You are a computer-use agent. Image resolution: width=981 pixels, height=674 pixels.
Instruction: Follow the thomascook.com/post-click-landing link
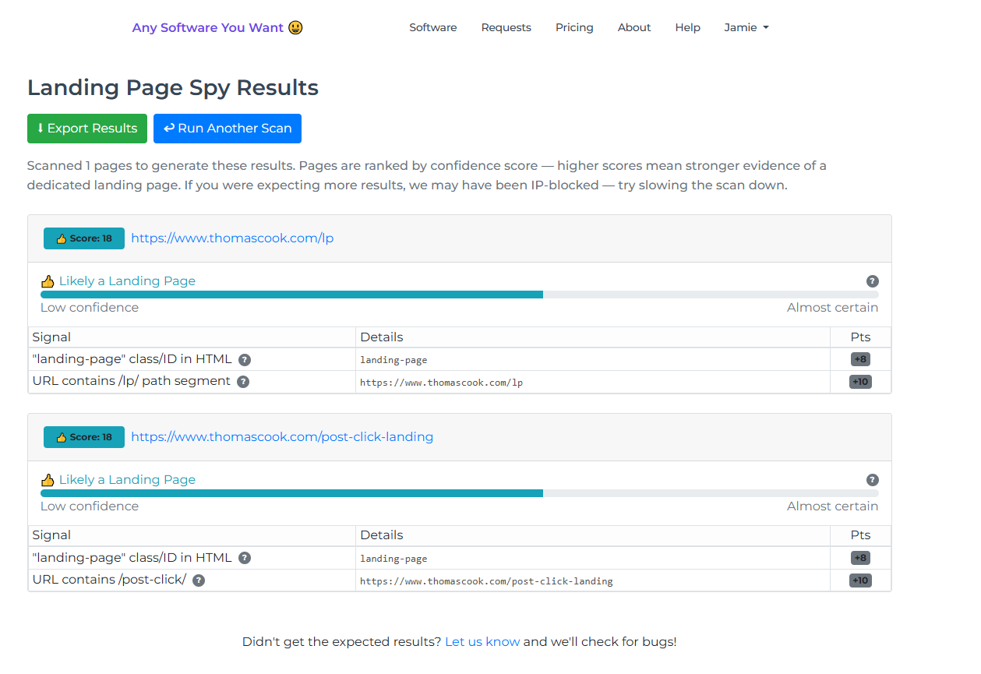(282, 437)
